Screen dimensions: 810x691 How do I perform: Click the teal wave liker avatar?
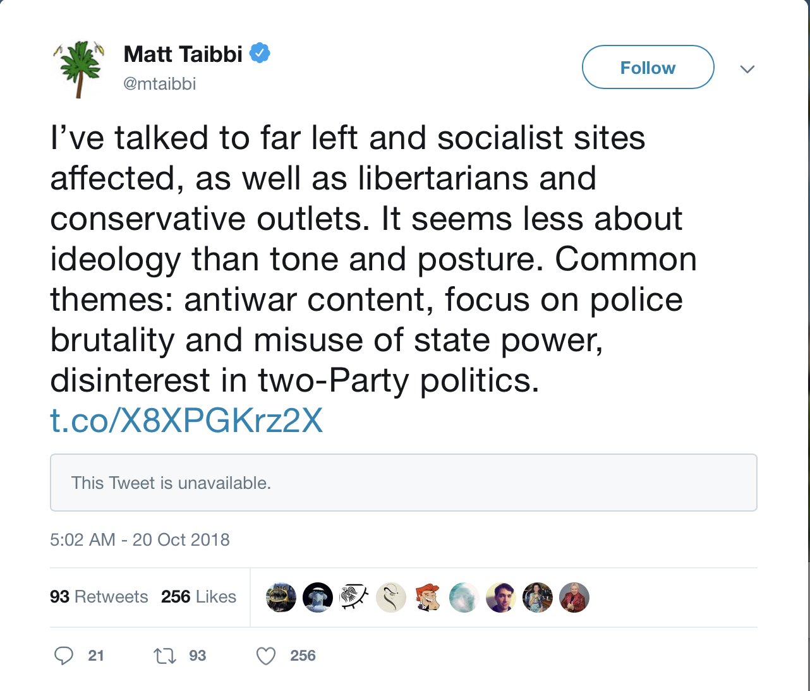464,598
